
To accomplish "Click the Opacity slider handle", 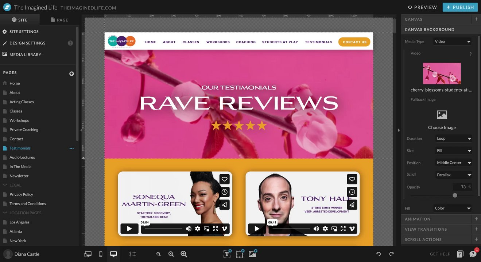I will coord(455,195).
